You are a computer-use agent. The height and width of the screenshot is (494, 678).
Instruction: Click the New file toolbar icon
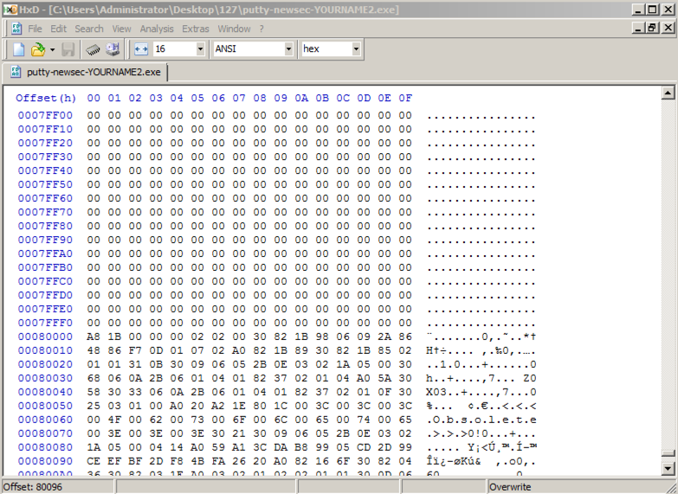18,49
